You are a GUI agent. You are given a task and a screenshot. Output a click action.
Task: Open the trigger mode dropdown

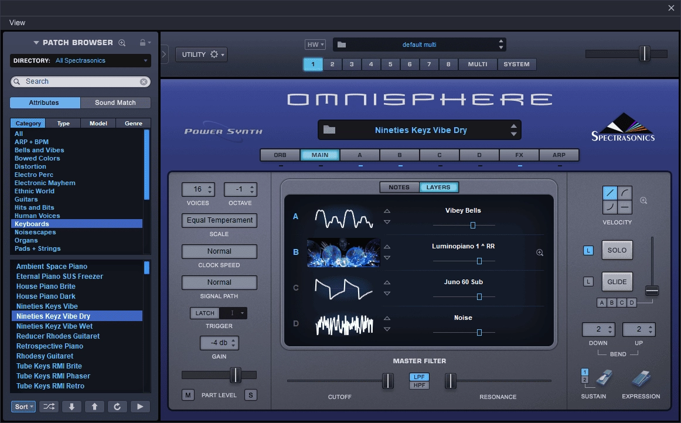(x=233, y=313)
